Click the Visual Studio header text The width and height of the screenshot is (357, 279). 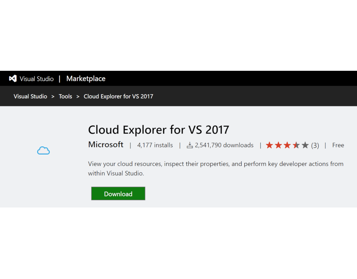37,79
